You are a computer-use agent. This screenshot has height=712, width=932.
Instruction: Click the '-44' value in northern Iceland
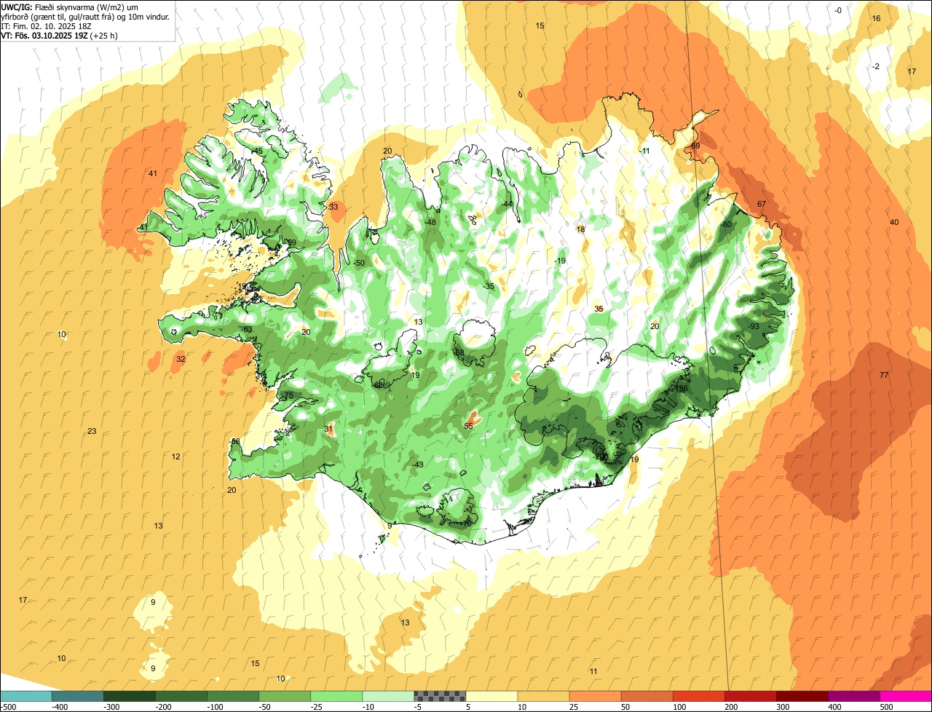[507, 204]
